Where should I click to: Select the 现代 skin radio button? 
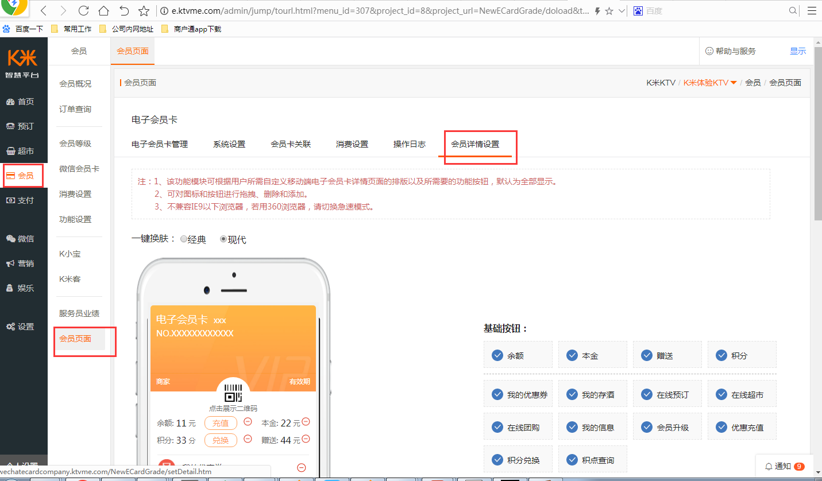[223, 239]
